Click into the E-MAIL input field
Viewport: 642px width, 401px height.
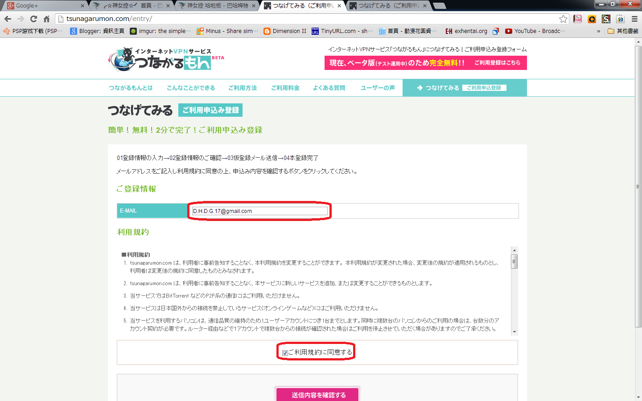(x=259, y=211)
